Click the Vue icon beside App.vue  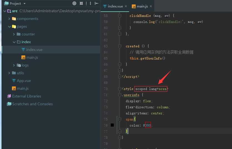click(x=14, y=81)
